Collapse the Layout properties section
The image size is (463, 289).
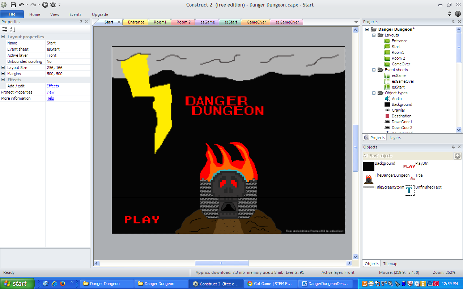click(3, 37)
